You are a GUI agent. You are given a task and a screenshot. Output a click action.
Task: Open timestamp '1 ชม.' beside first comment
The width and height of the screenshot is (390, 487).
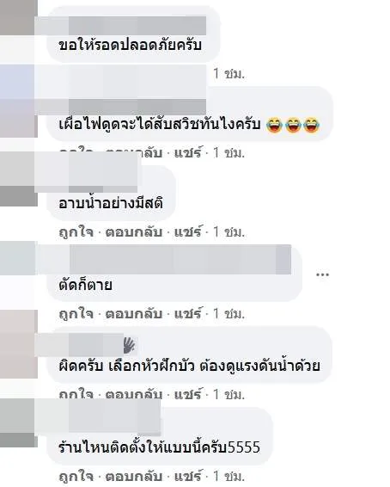click(229, 74)
